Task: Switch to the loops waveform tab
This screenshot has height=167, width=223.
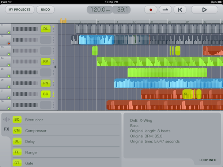Action: pos(7,119)
